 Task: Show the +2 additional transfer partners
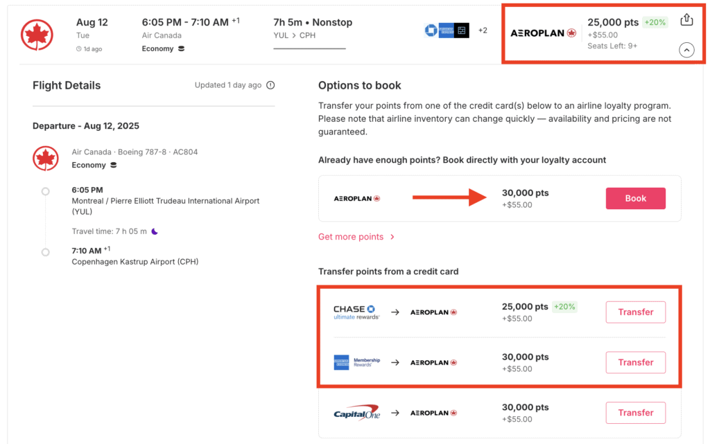(x=483, y=30)
